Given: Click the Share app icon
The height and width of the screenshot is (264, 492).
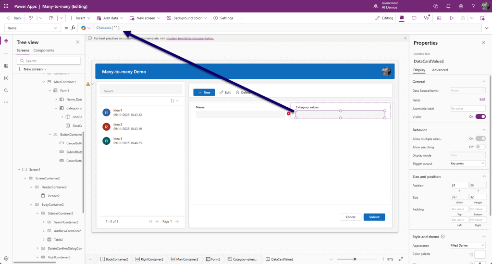Looking at the screenshot, I should click(439, 18).
